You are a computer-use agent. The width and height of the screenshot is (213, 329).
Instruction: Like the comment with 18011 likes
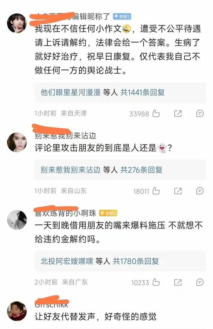[x=156, y=191]
